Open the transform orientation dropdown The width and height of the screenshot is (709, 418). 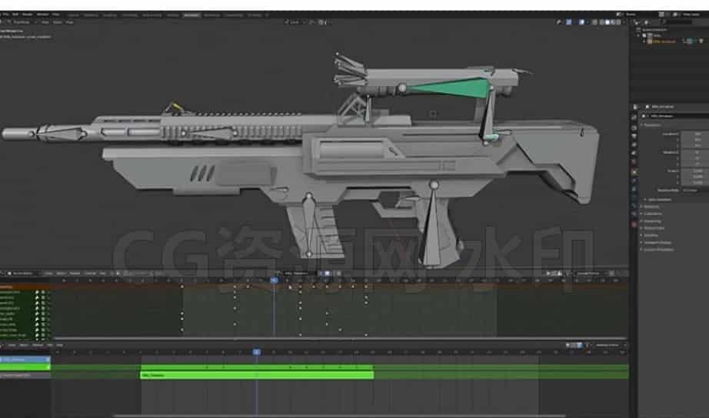pyautogui.click(x=295, y=22)
